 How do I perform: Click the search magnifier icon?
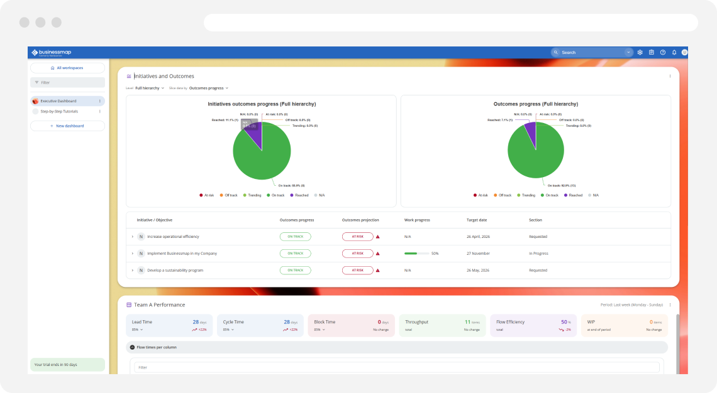click(556, 52)
